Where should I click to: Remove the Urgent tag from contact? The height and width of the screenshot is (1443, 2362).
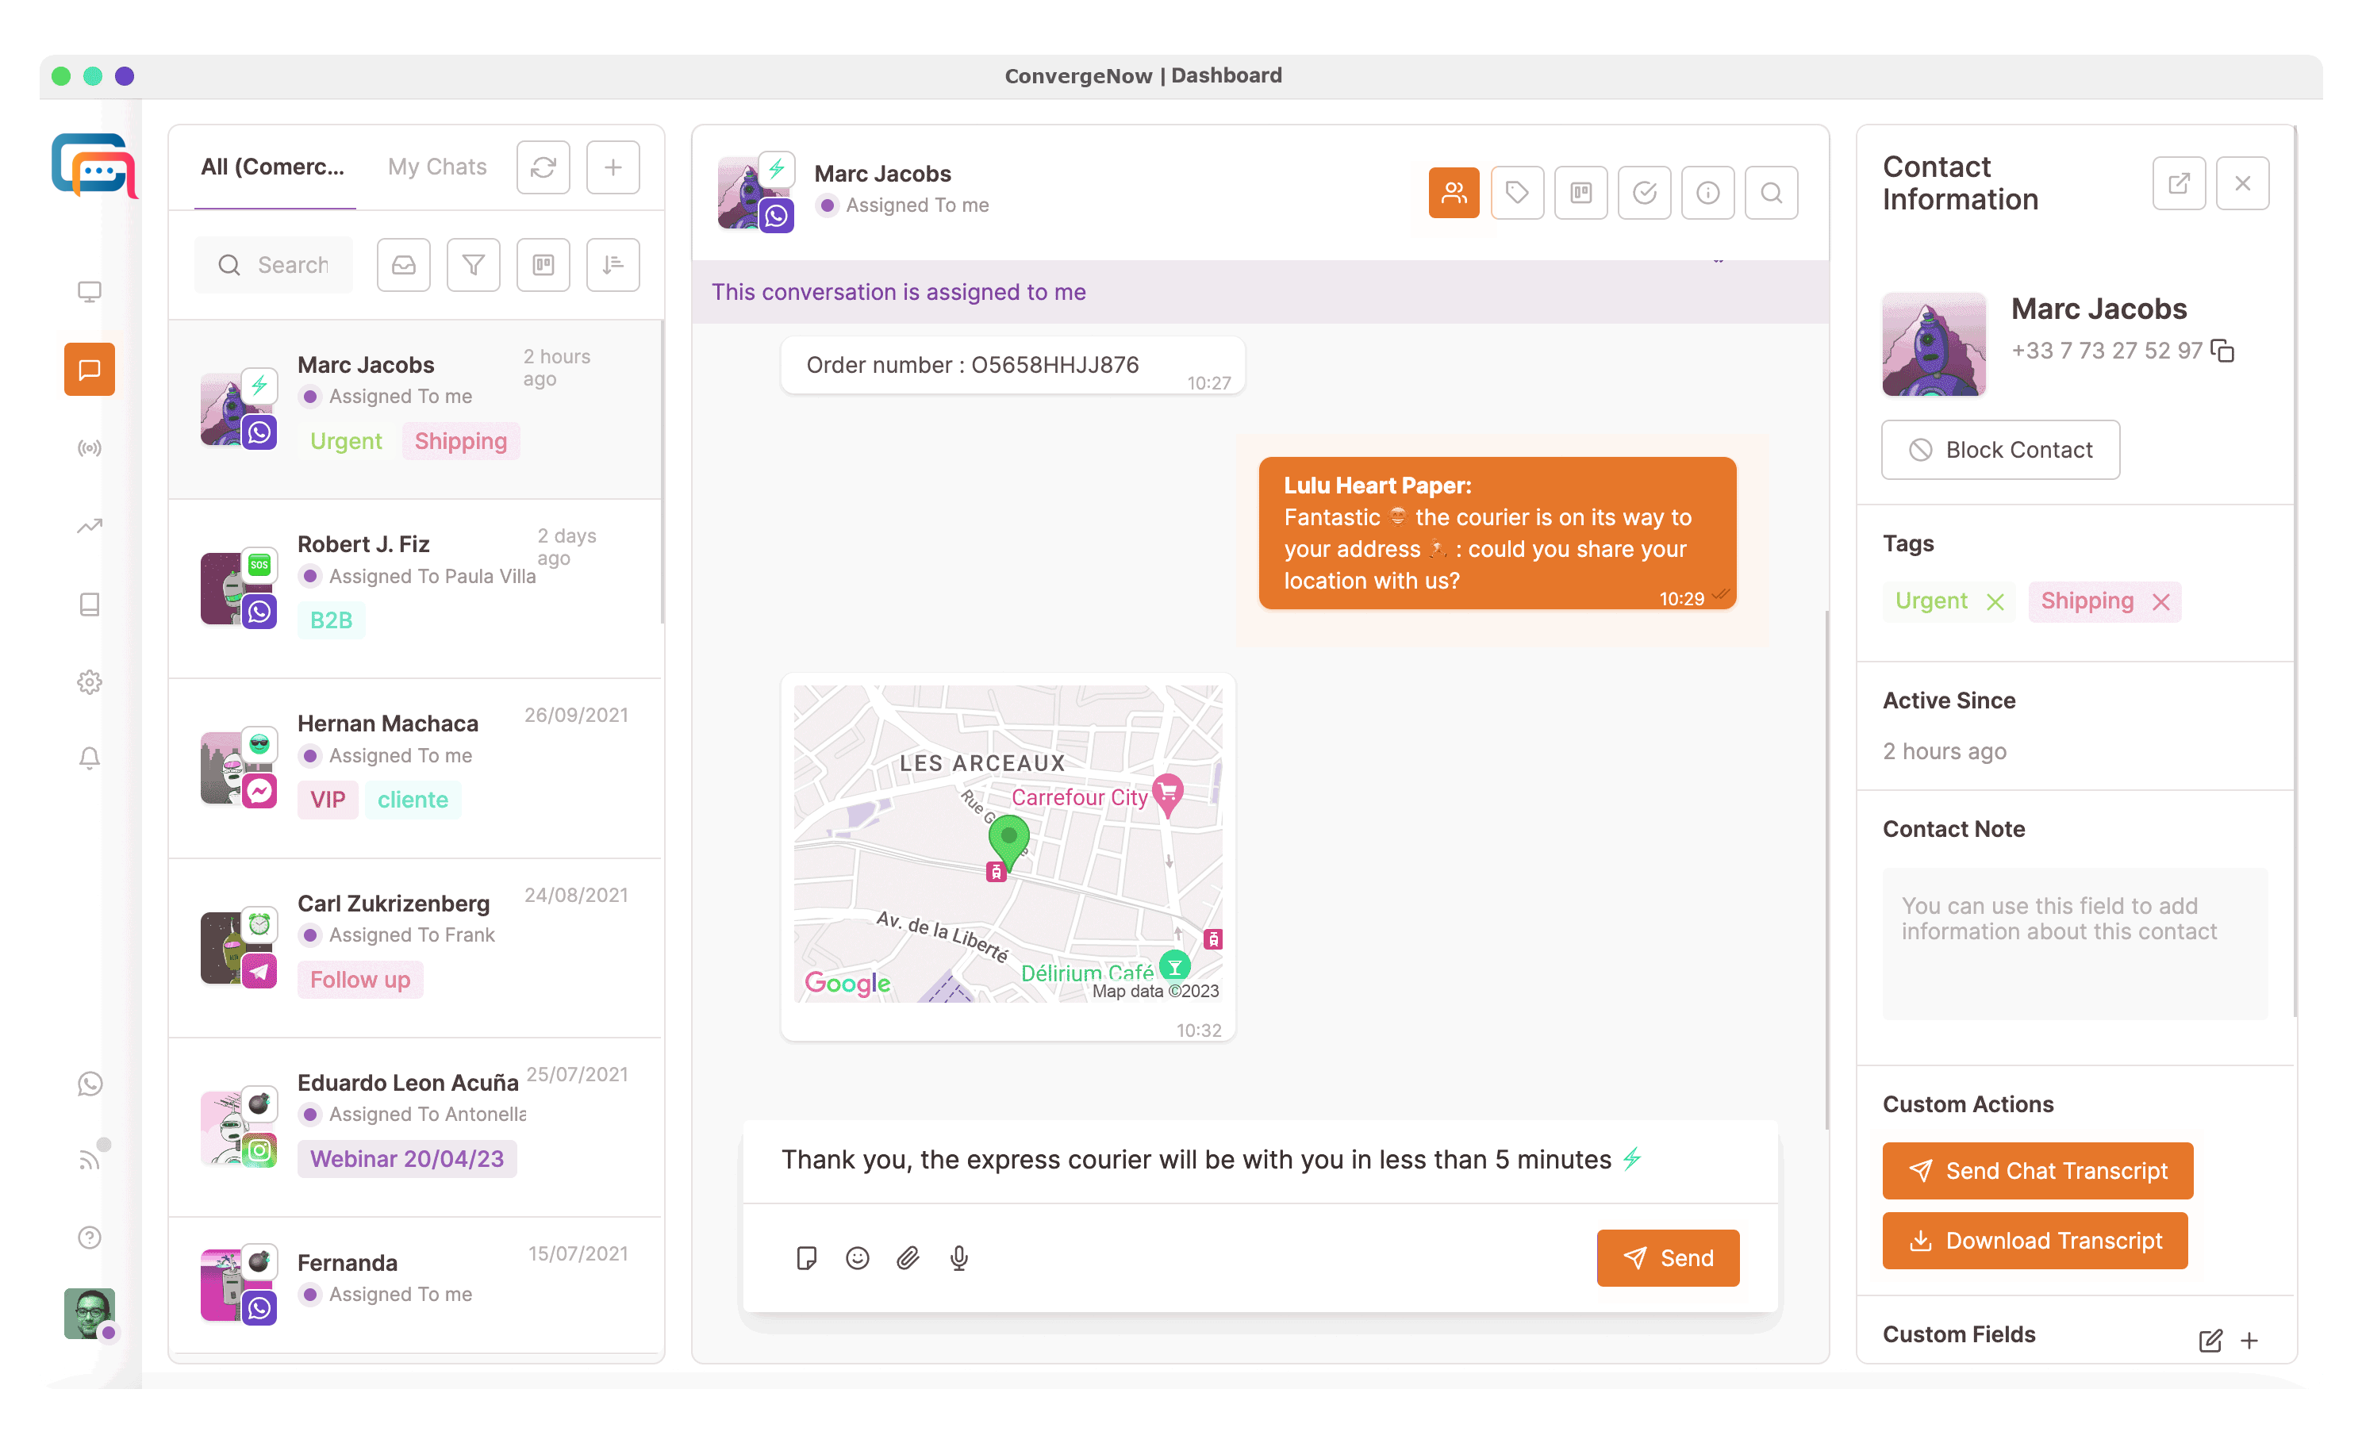1995,602
